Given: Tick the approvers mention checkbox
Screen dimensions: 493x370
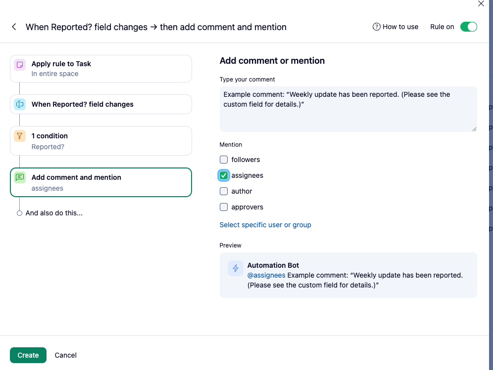Looking at the screenshot, I should [x=224, y=207].
